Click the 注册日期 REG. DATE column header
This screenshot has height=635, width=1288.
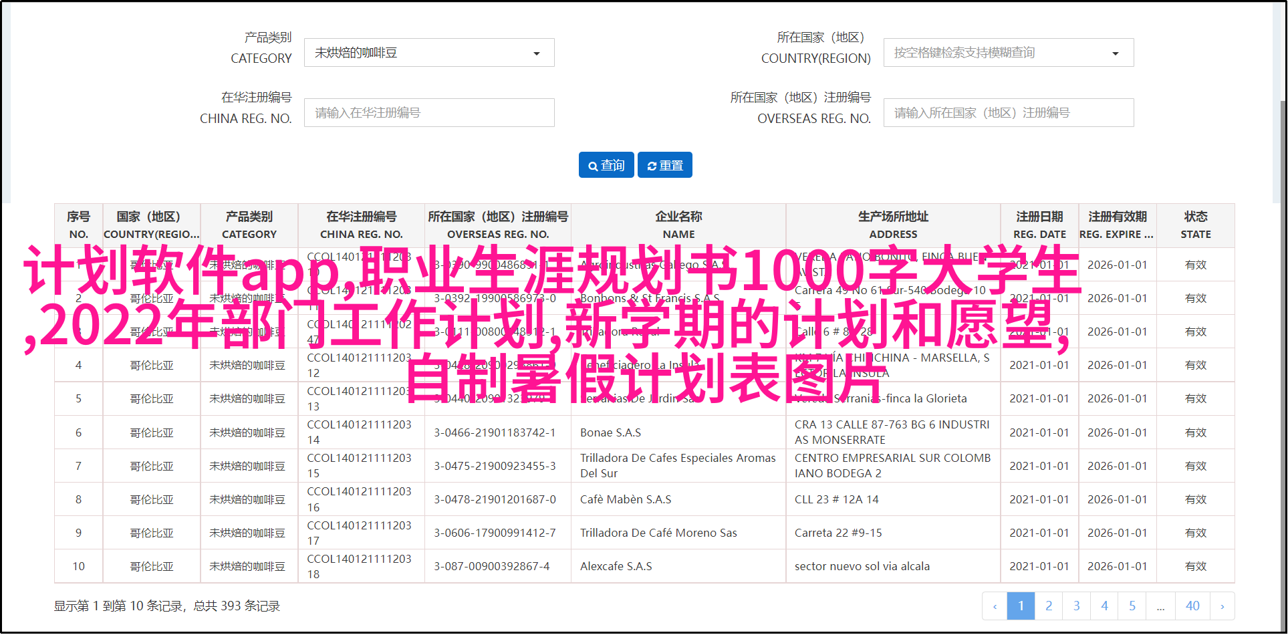[x=1039, y=225]
